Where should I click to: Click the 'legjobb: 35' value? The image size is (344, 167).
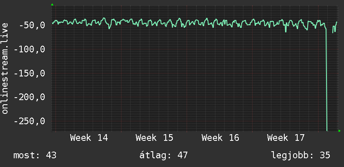click(x=301, y=155)
